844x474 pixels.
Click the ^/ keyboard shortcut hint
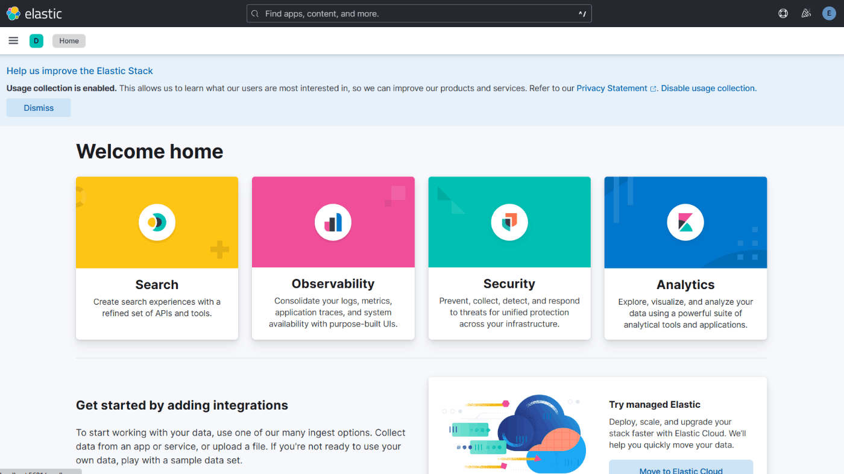pos(582,13)
